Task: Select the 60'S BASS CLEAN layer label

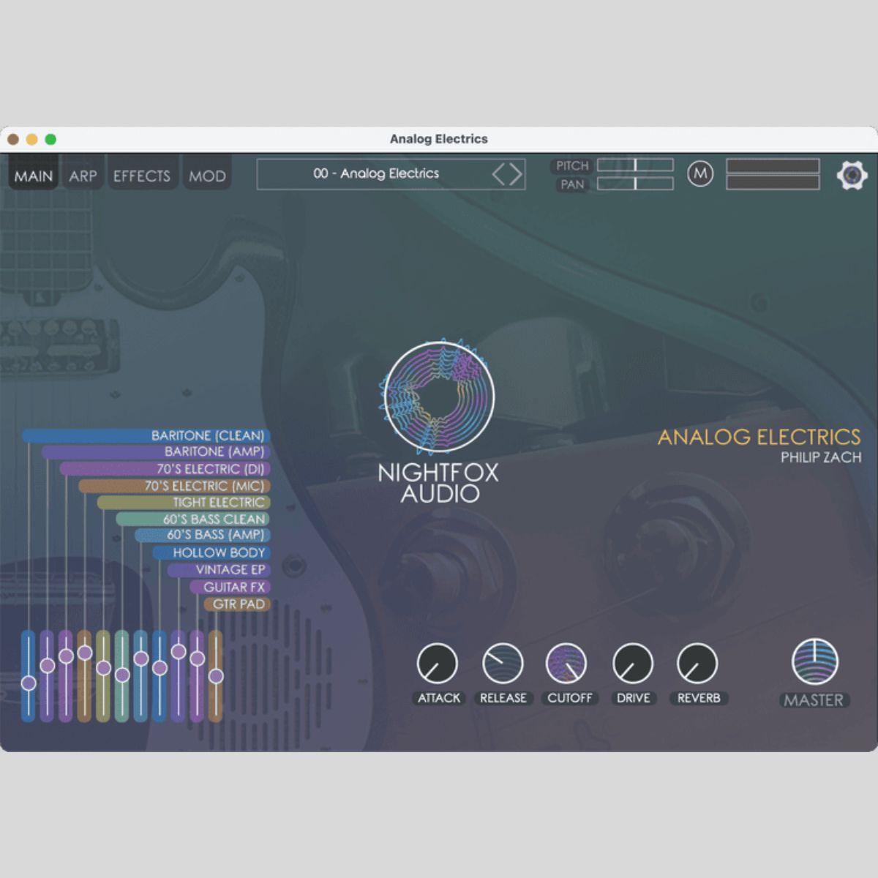Action: (x=193, y=519)
